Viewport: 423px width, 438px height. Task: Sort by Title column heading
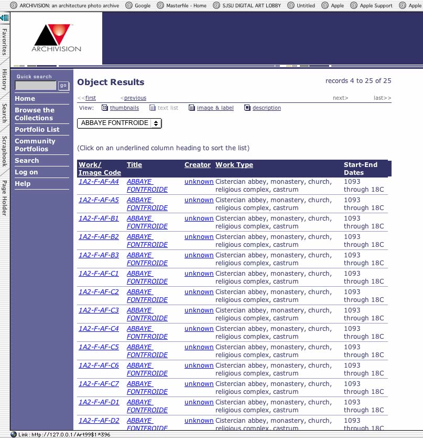(134, 165)
